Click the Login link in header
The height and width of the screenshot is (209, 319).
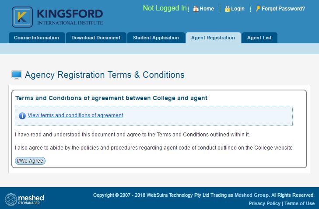tap(238, 9)
